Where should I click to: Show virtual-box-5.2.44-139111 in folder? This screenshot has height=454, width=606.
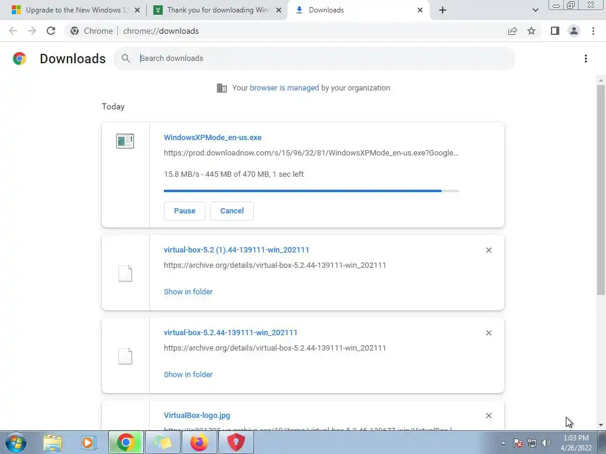tap(188, 374)
